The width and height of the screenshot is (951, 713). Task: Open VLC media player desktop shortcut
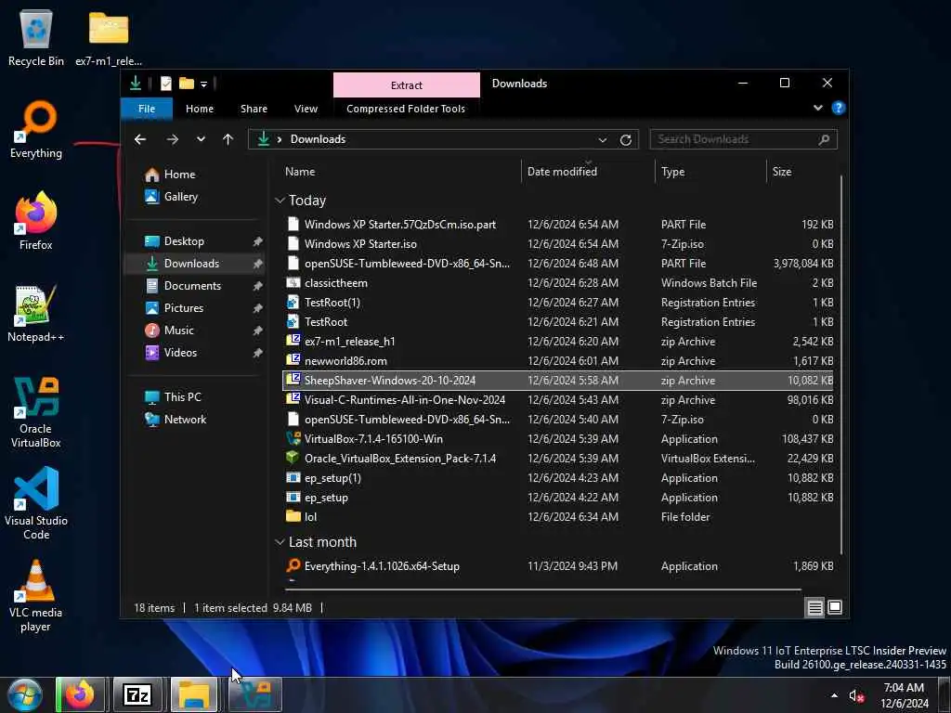pyautogui.click(x=36, y=596)
